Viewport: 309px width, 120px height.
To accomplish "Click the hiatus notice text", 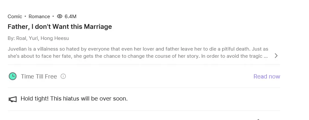I will (74, 99).
